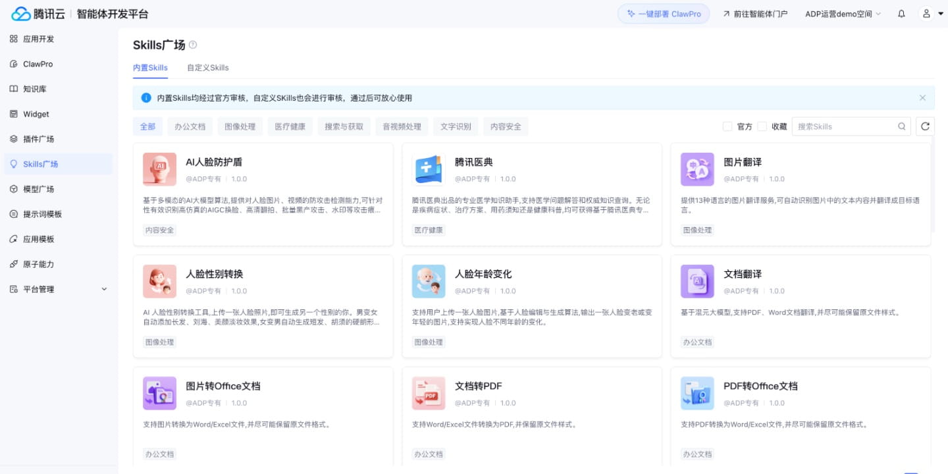Open the user account avatar dropdown
The height and width of the screenshot is (474, 948).
[930, 14]
